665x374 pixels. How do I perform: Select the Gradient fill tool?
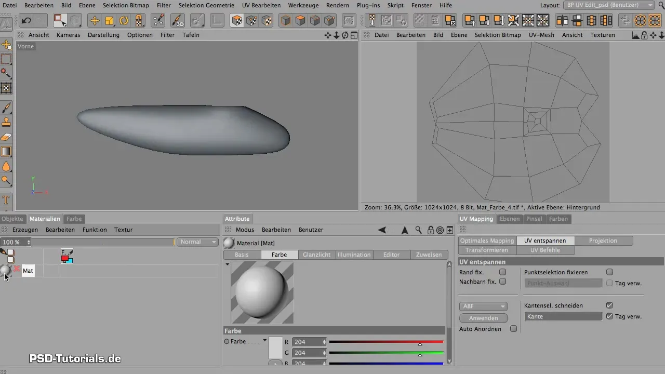pyautogui.click(x=7, y=152)
